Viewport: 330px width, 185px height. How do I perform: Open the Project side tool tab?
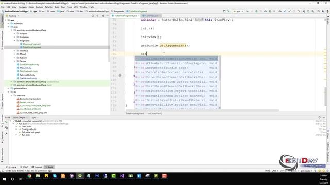(2, 21)
